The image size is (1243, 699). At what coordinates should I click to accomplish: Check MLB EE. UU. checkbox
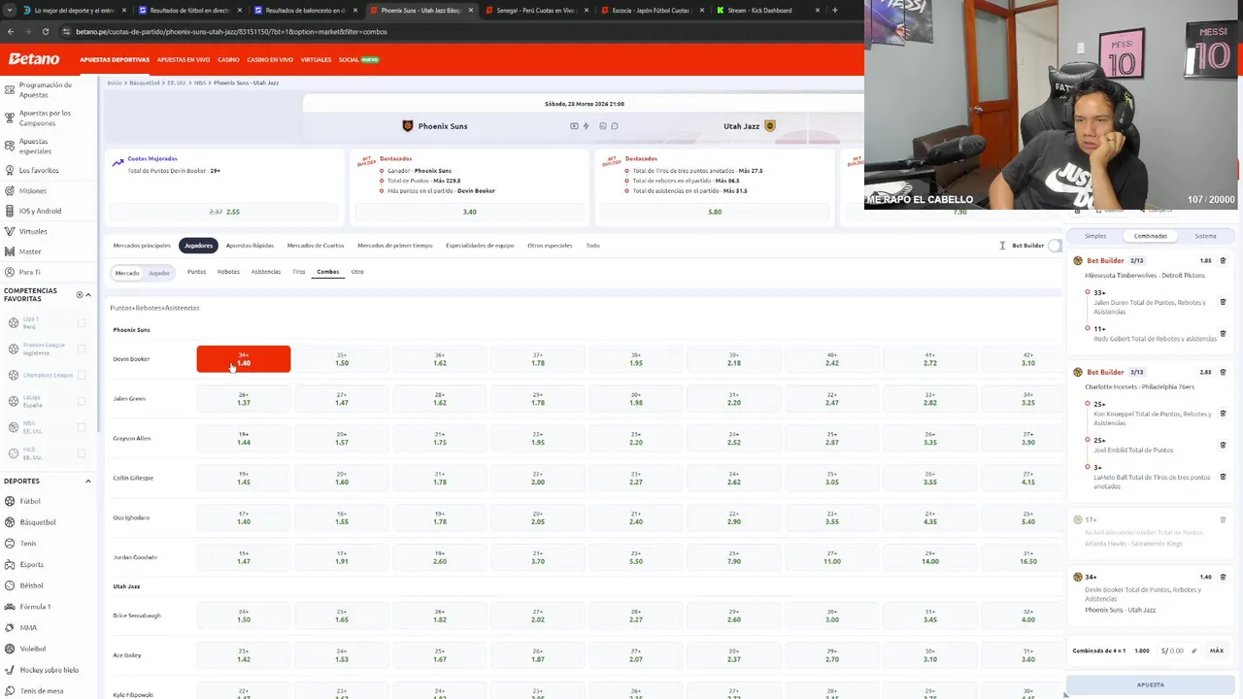pyautogui.click(x=82, y=453)
